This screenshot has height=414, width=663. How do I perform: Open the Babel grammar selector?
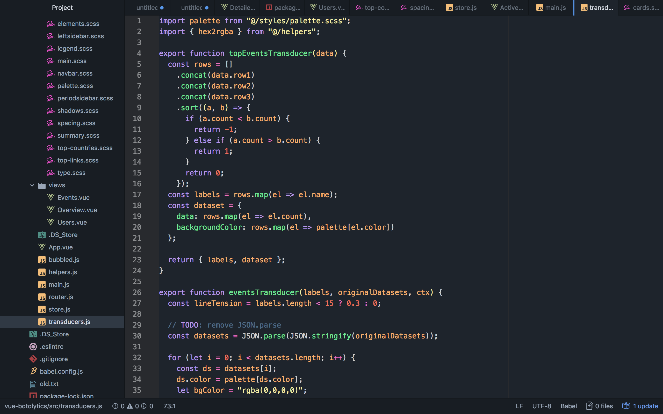tap(568, 406)
